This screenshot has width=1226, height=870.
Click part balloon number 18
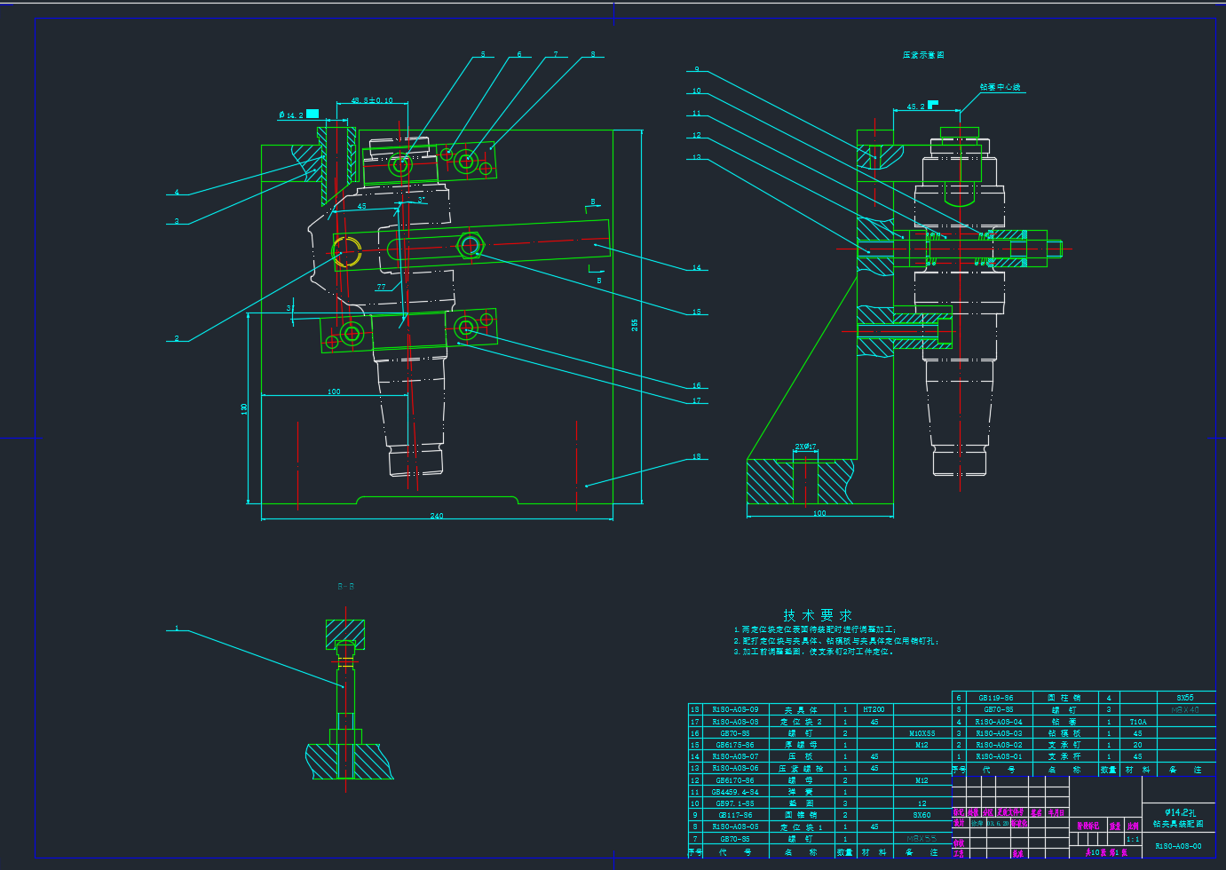click(x=696, y=456)
